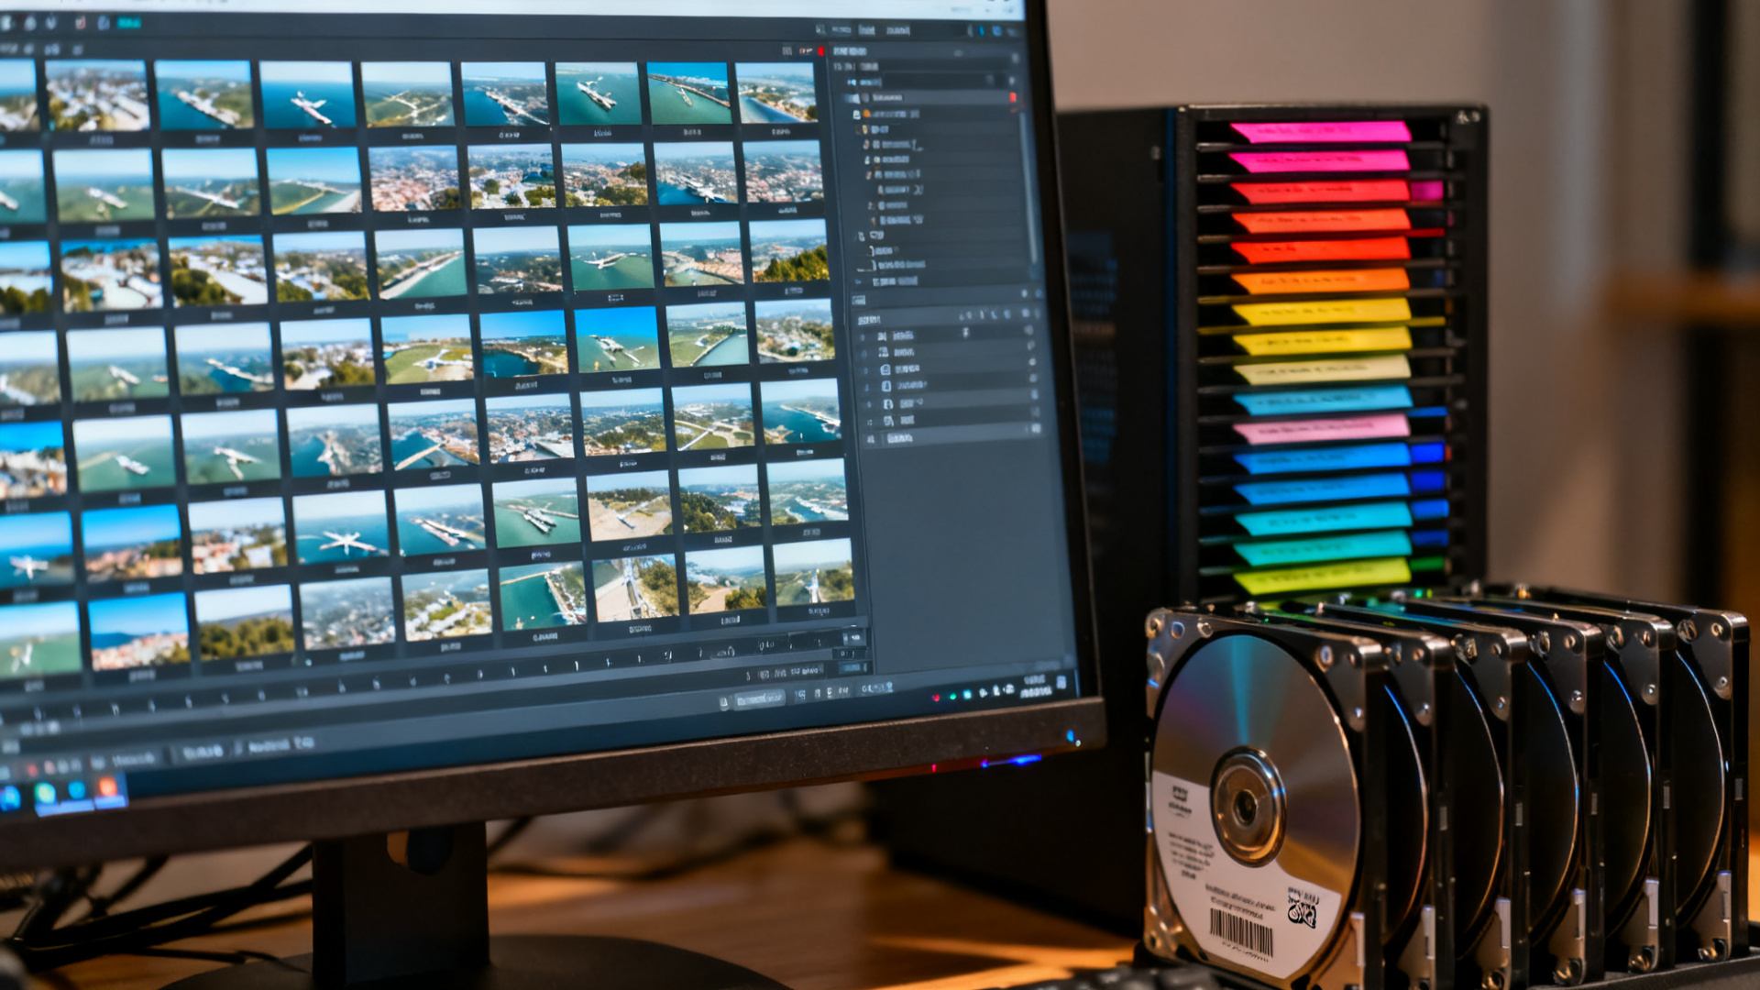This screenshot has height=990, width=1760.
Task: Click the red flag on the selected folder row
Action: pyautogui.click(x=1013, y=97)
